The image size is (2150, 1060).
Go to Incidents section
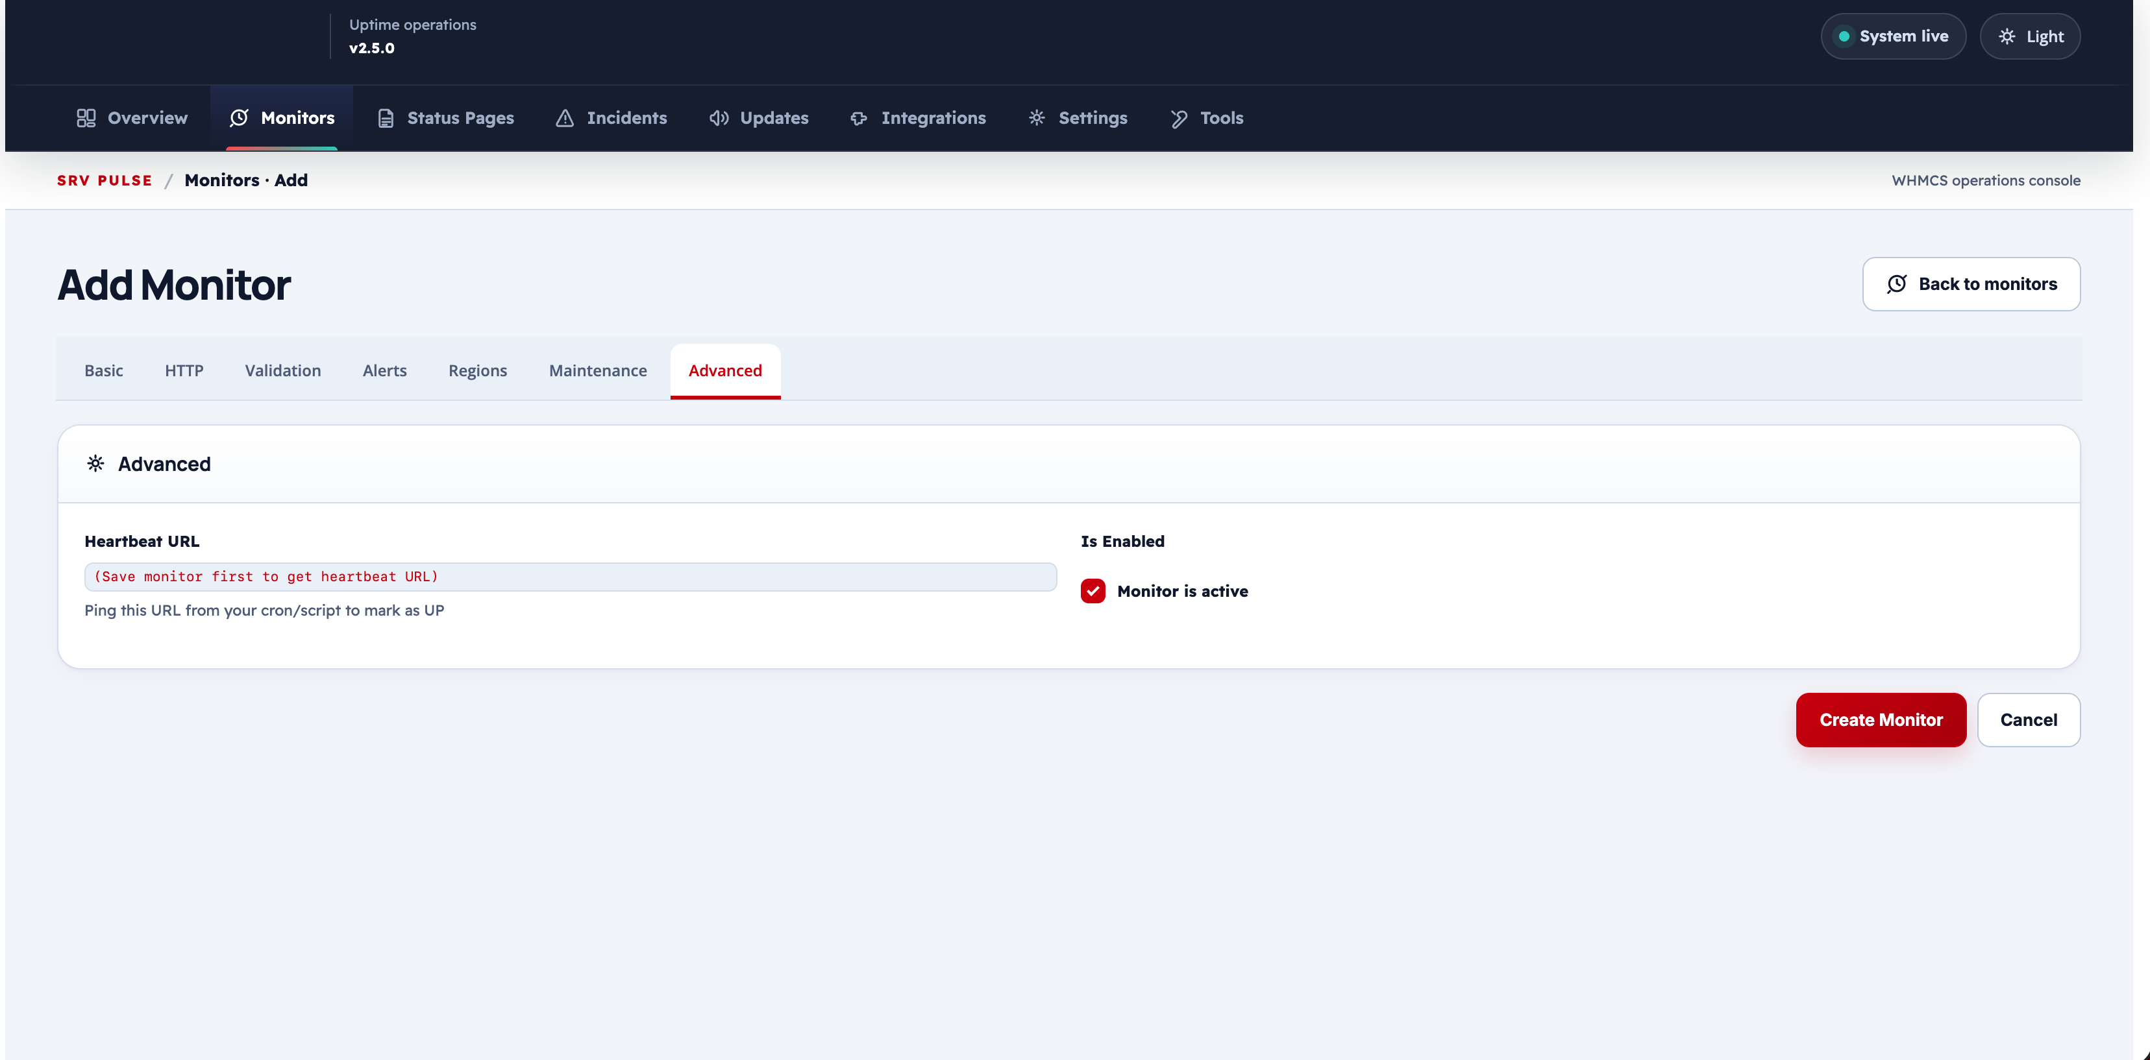click(612, 117)
